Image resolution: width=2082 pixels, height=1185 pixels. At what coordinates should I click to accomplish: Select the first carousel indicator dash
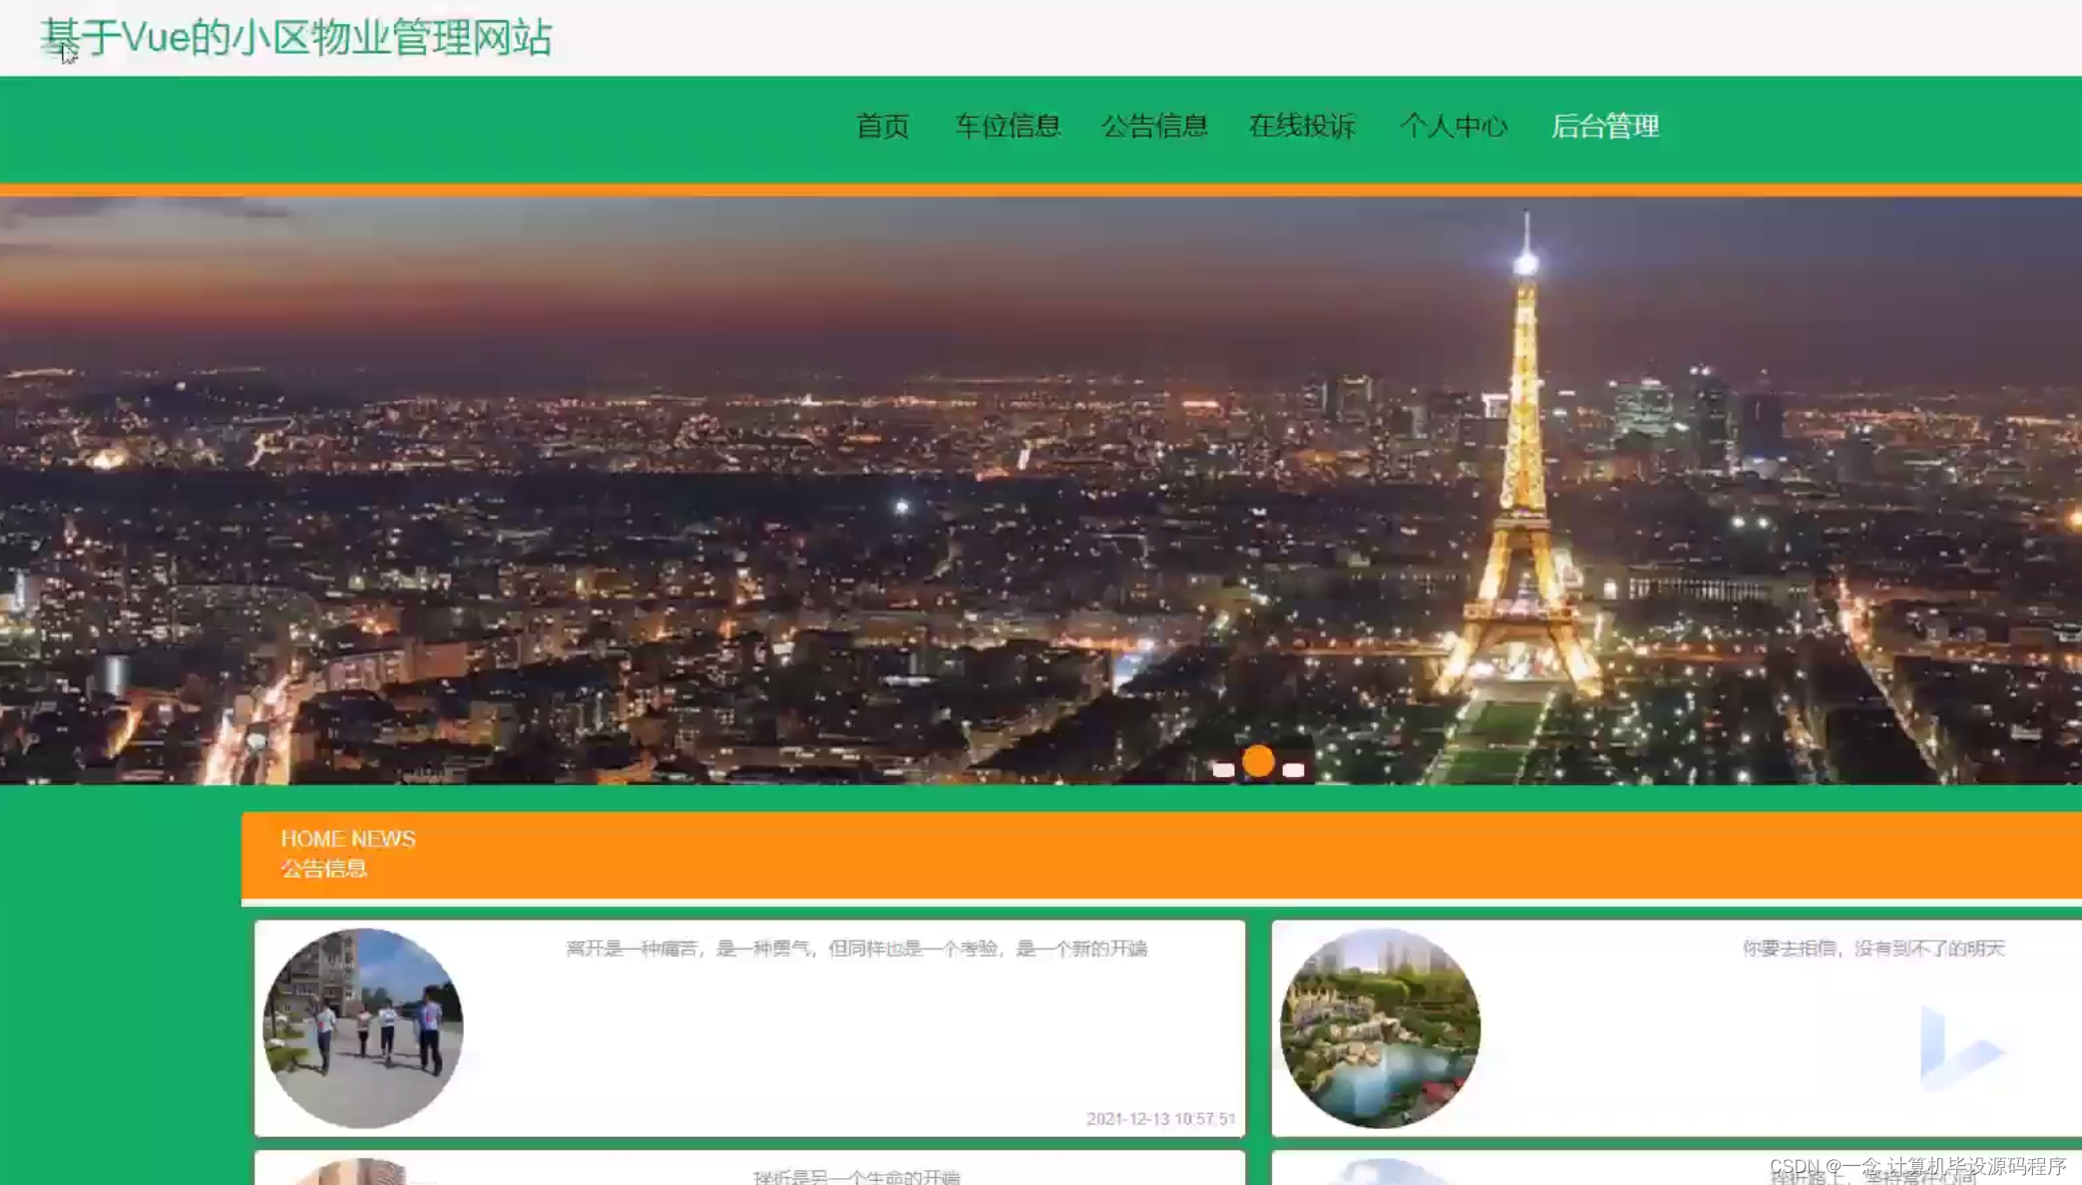click(1223, 770)
